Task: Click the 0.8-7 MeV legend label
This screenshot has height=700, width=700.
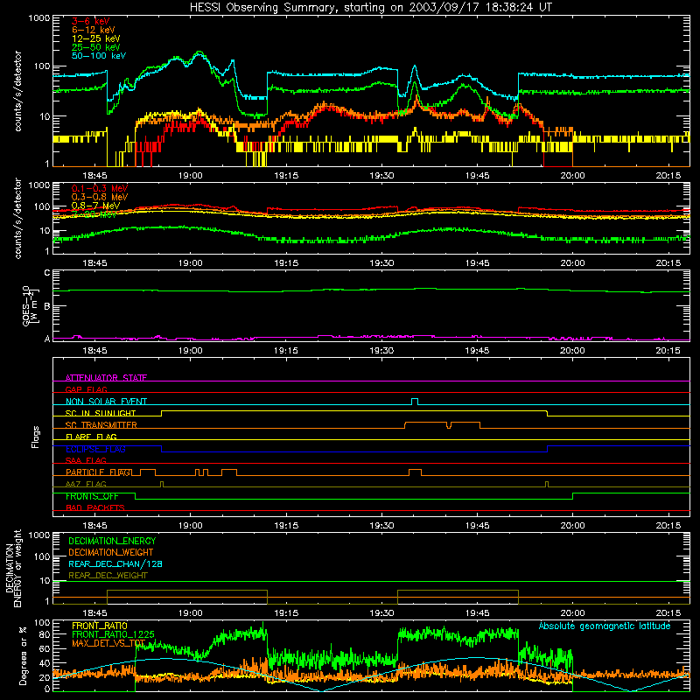Action: (95, 206)
